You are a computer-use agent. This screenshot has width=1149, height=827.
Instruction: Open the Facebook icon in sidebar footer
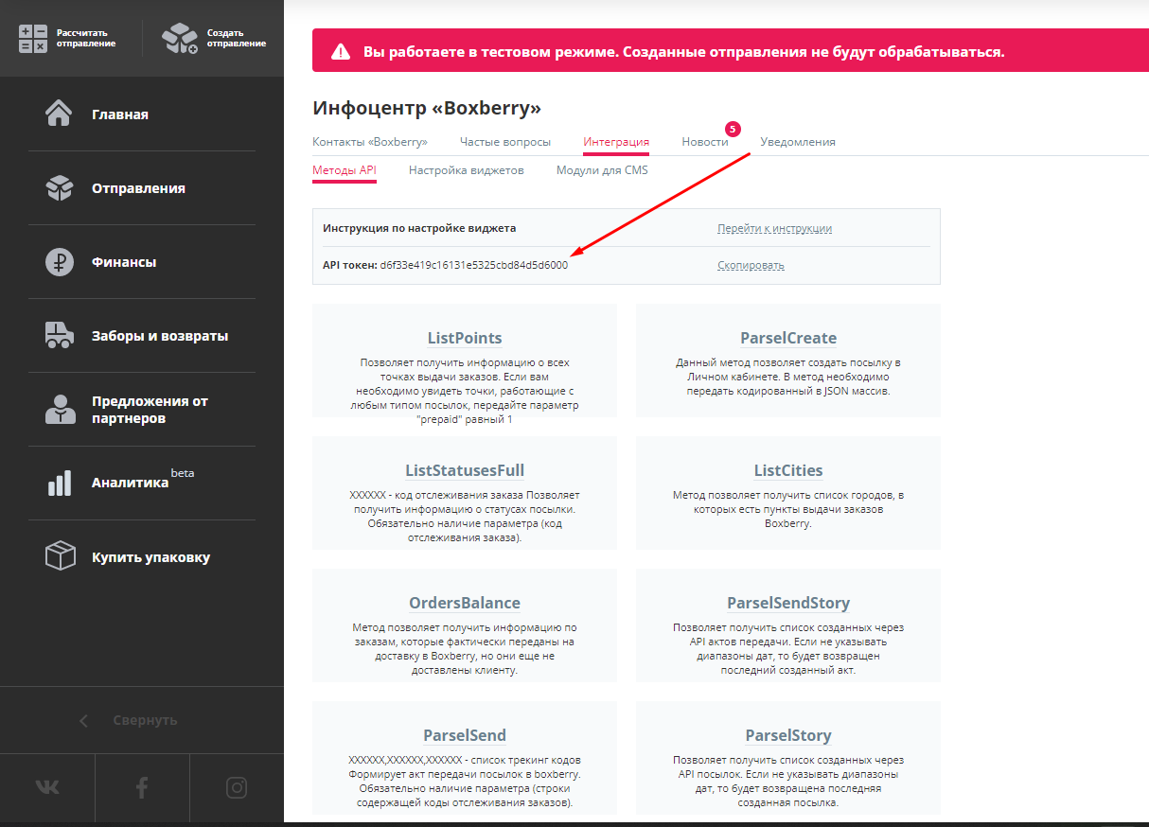tap(142, 786)
